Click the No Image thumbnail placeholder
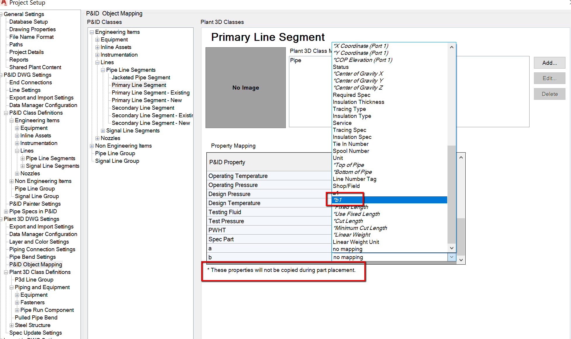 246,88
